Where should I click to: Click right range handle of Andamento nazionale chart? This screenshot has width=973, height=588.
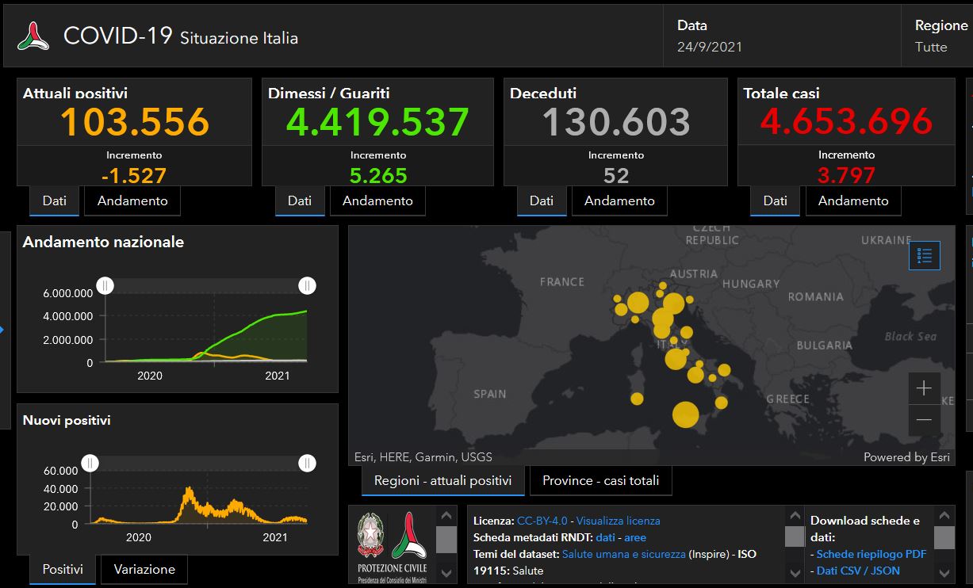click(x=307, y=286)
